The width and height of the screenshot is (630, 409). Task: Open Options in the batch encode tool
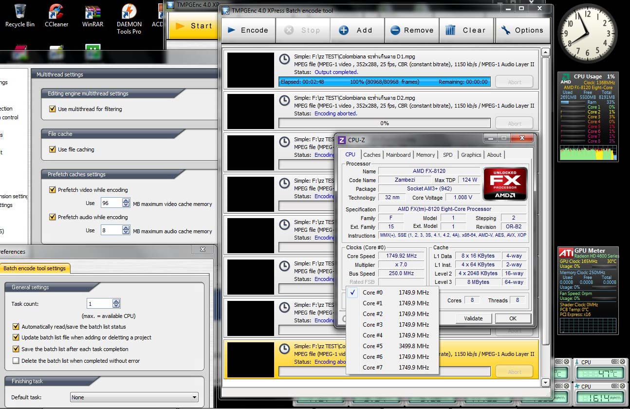coord(522,30)
